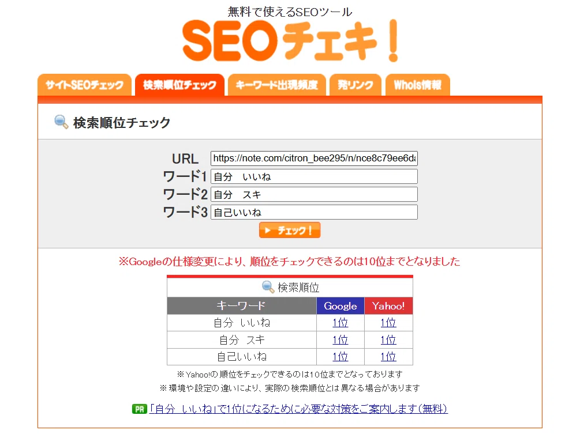580x438 pixels.
Task: Click the ワード1 label
Action: (x=185, y=176)
